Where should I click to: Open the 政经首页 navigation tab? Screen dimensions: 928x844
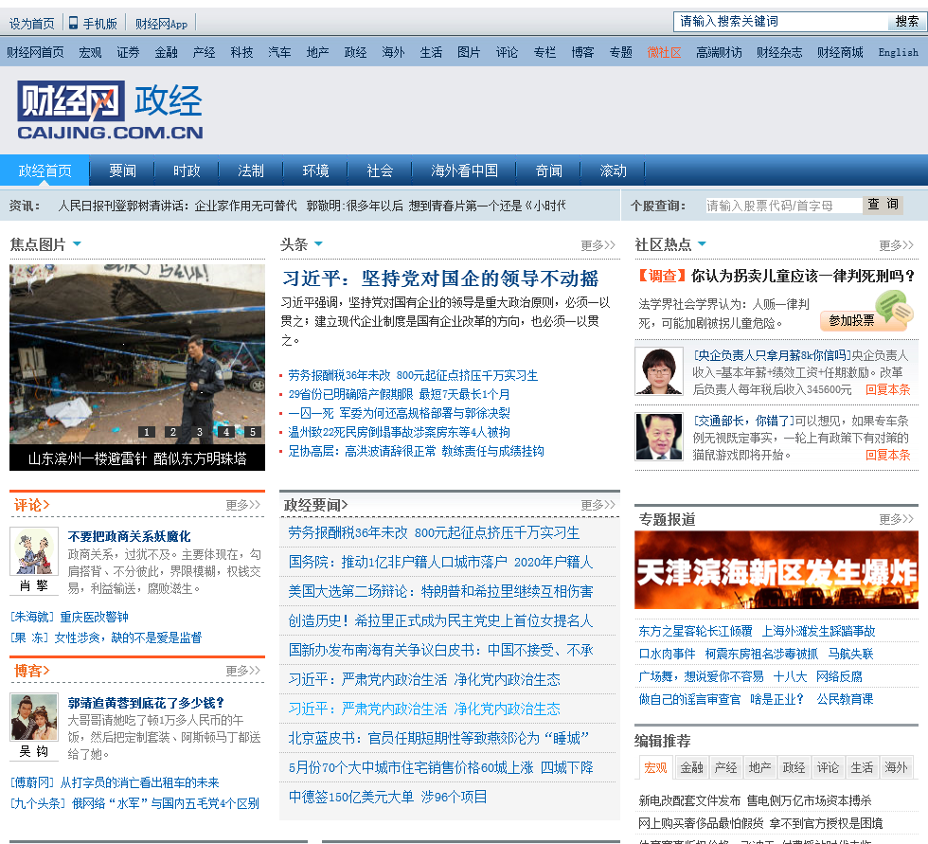(45, 171)
